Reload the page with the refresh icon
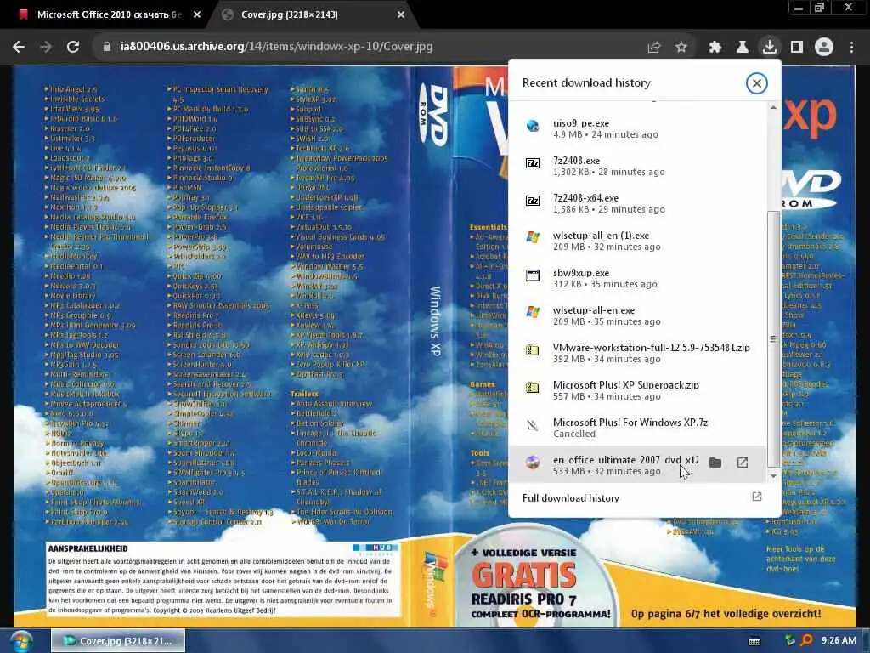This screenshot has width=870, height=653. [73, 48]
